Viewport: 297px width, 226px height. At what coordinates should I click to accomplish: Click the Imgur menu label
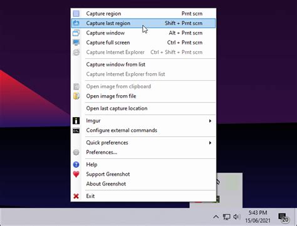point(93,121)
